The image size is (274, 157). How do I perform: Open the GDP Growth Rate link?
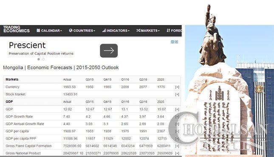pyautogui.click(x=19, y=117)
